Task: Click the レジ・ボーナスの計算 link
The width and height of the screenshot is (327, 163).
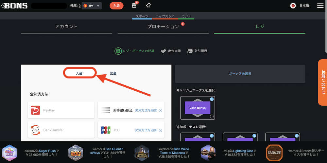Action: [138, 51]
